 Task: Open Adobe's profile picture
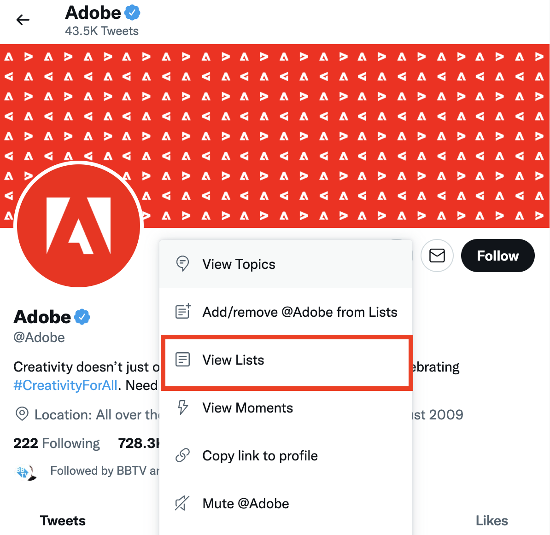point(78,225)
